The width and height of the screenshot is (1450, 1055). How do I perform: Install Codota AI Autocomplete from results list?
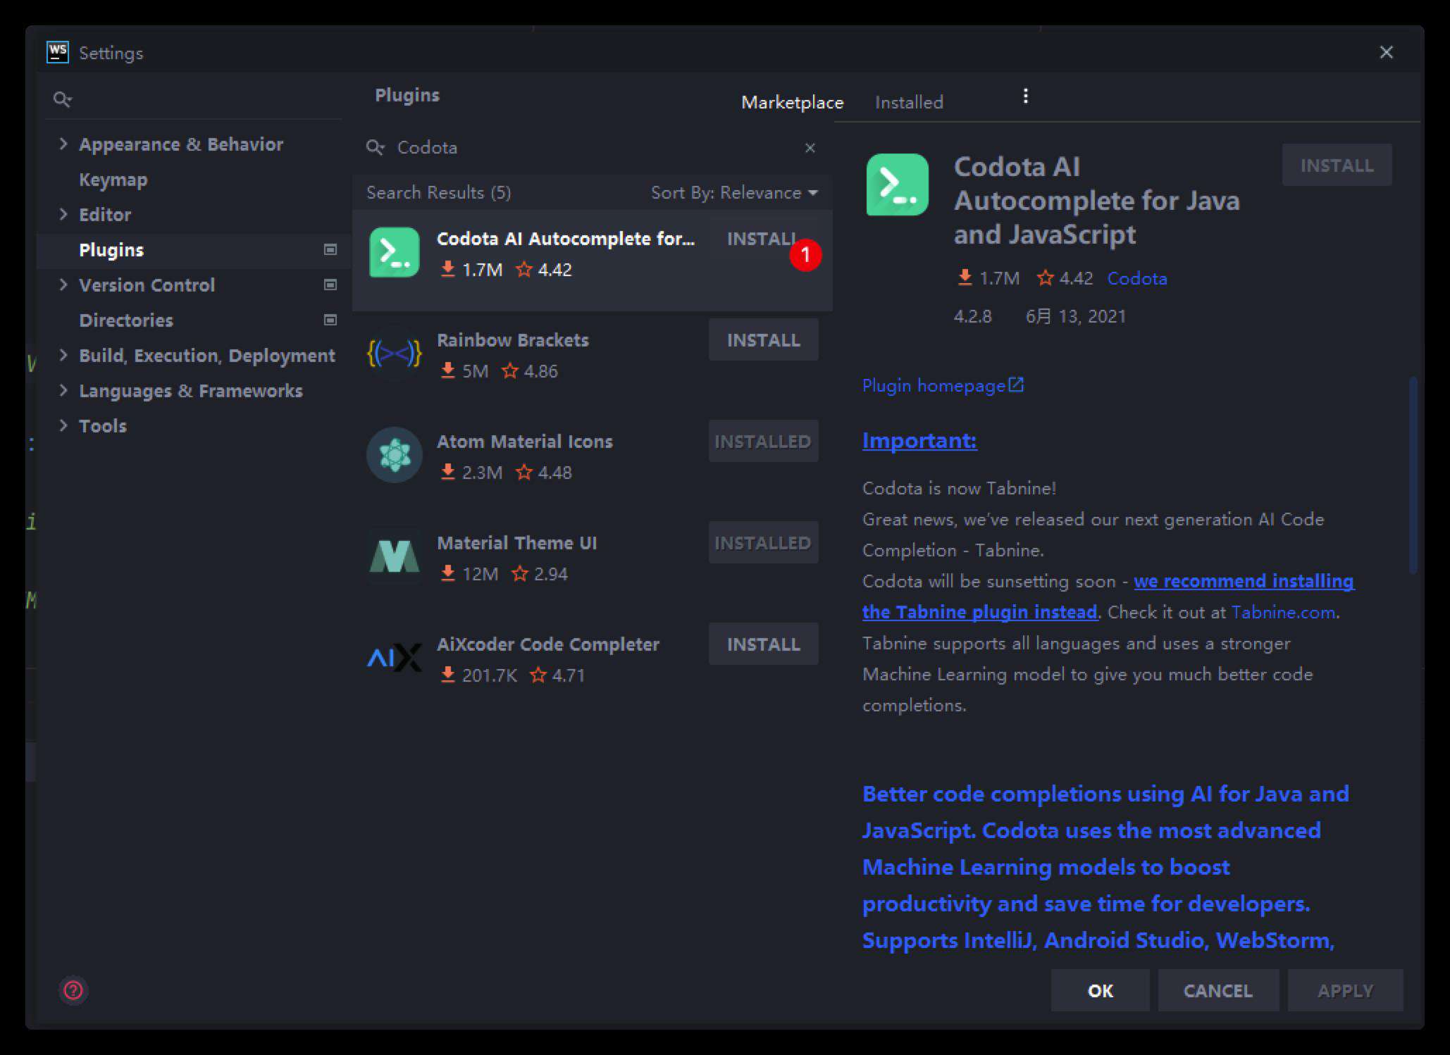click(x=762, y=239)
